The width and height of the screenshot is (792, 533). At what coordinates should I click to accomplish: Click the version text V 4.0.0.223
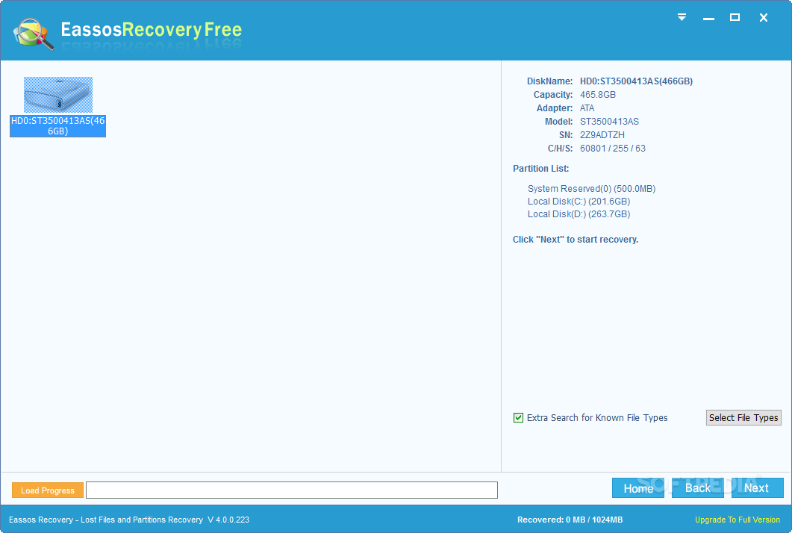[x=228, y=520]
